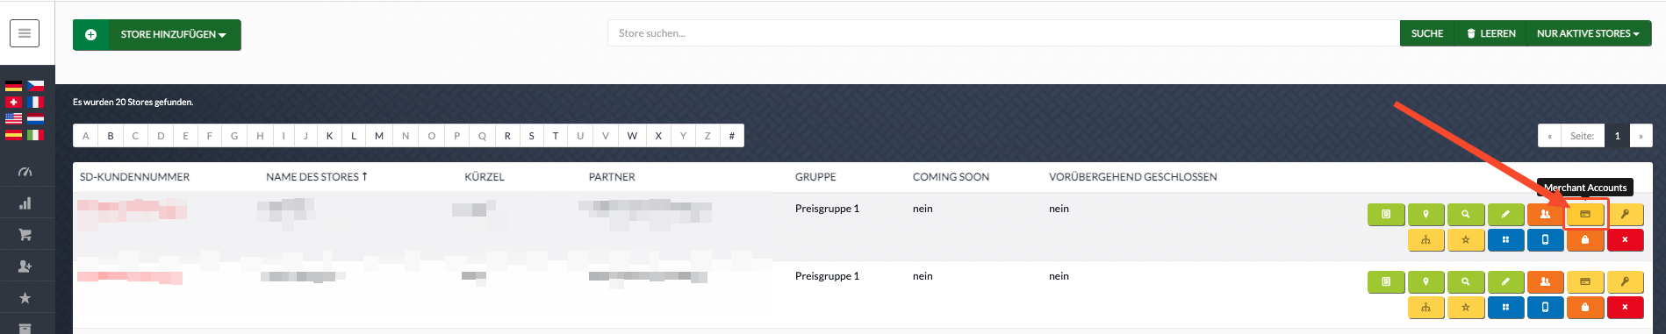Click the yellow star icon in second store row

click(x=1465, y=307)
